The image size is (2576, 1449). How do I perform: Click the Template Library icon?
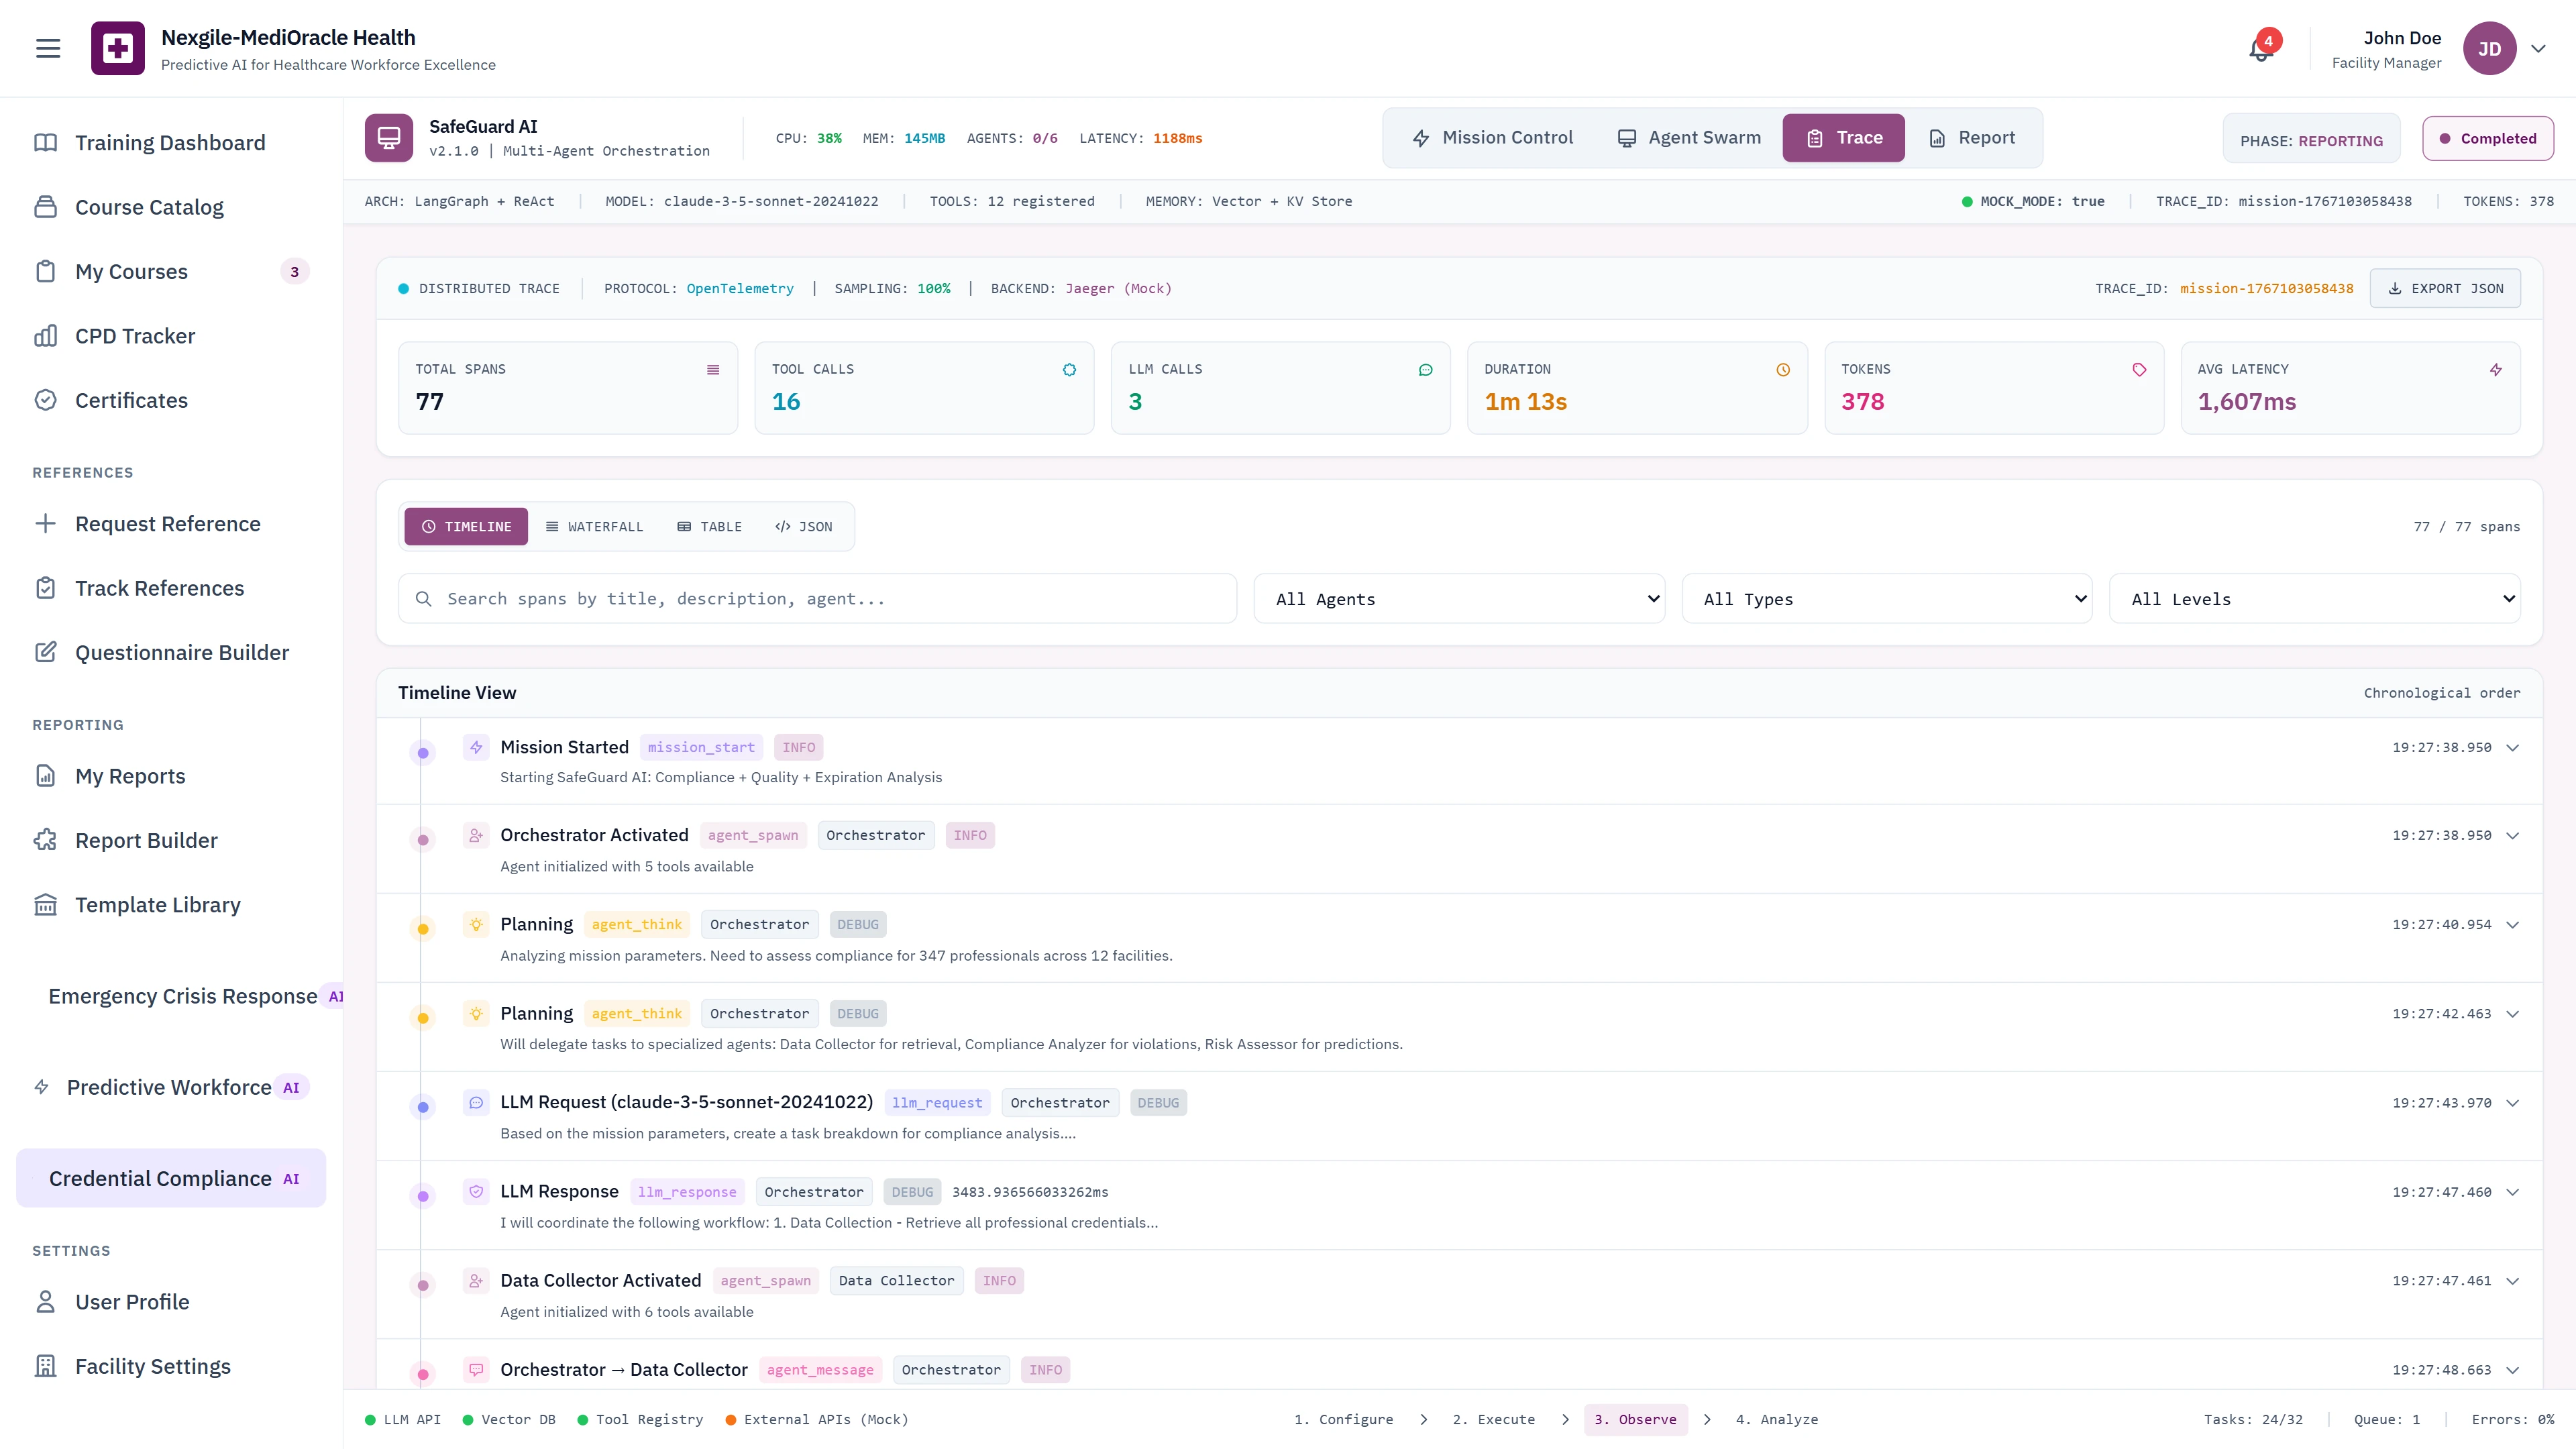(x=46, y=904)
